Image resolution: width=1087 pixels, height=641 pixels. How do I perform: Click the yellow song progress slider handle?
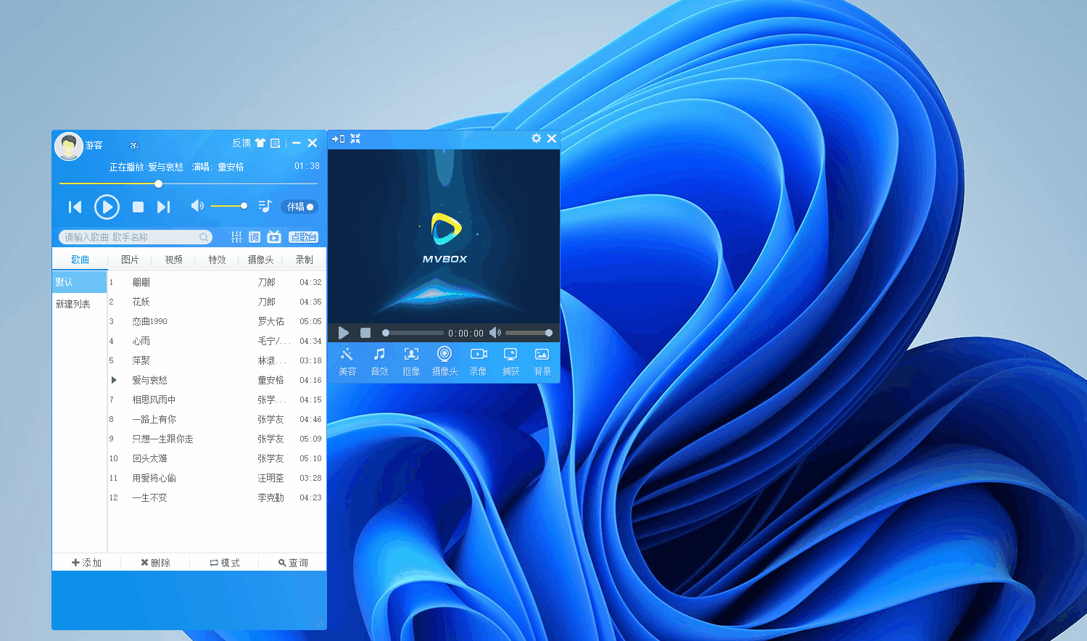pos(158,183)
